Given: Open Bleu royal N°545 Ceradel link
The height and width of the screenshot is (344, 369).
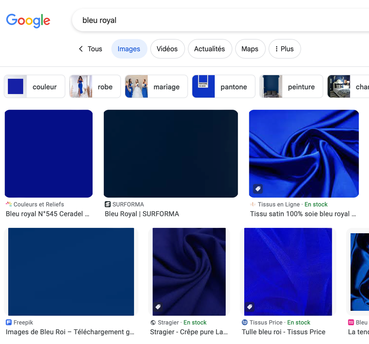Looking at the screenshot, I should 48,214.
